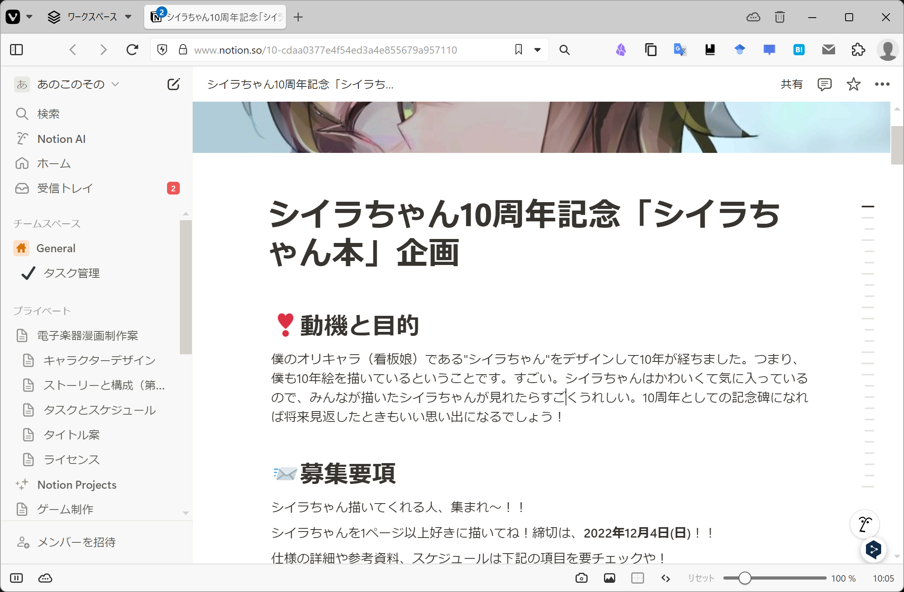The image size is (904, 592).
Task: Open synced tabs cloud icon in title bar
Action: tap(753, 17)
